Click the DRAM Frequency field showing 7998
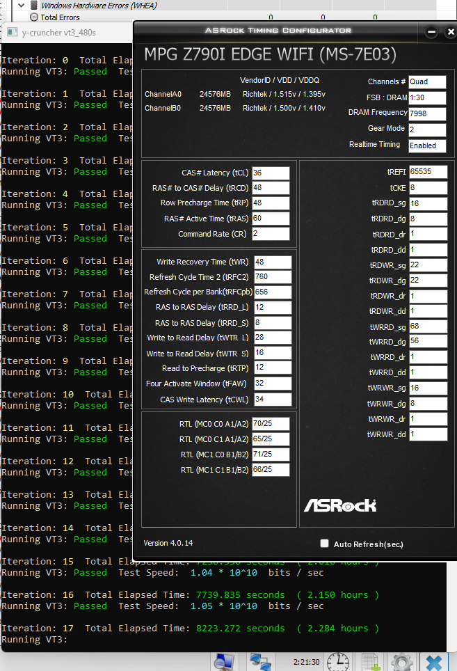 428,113
